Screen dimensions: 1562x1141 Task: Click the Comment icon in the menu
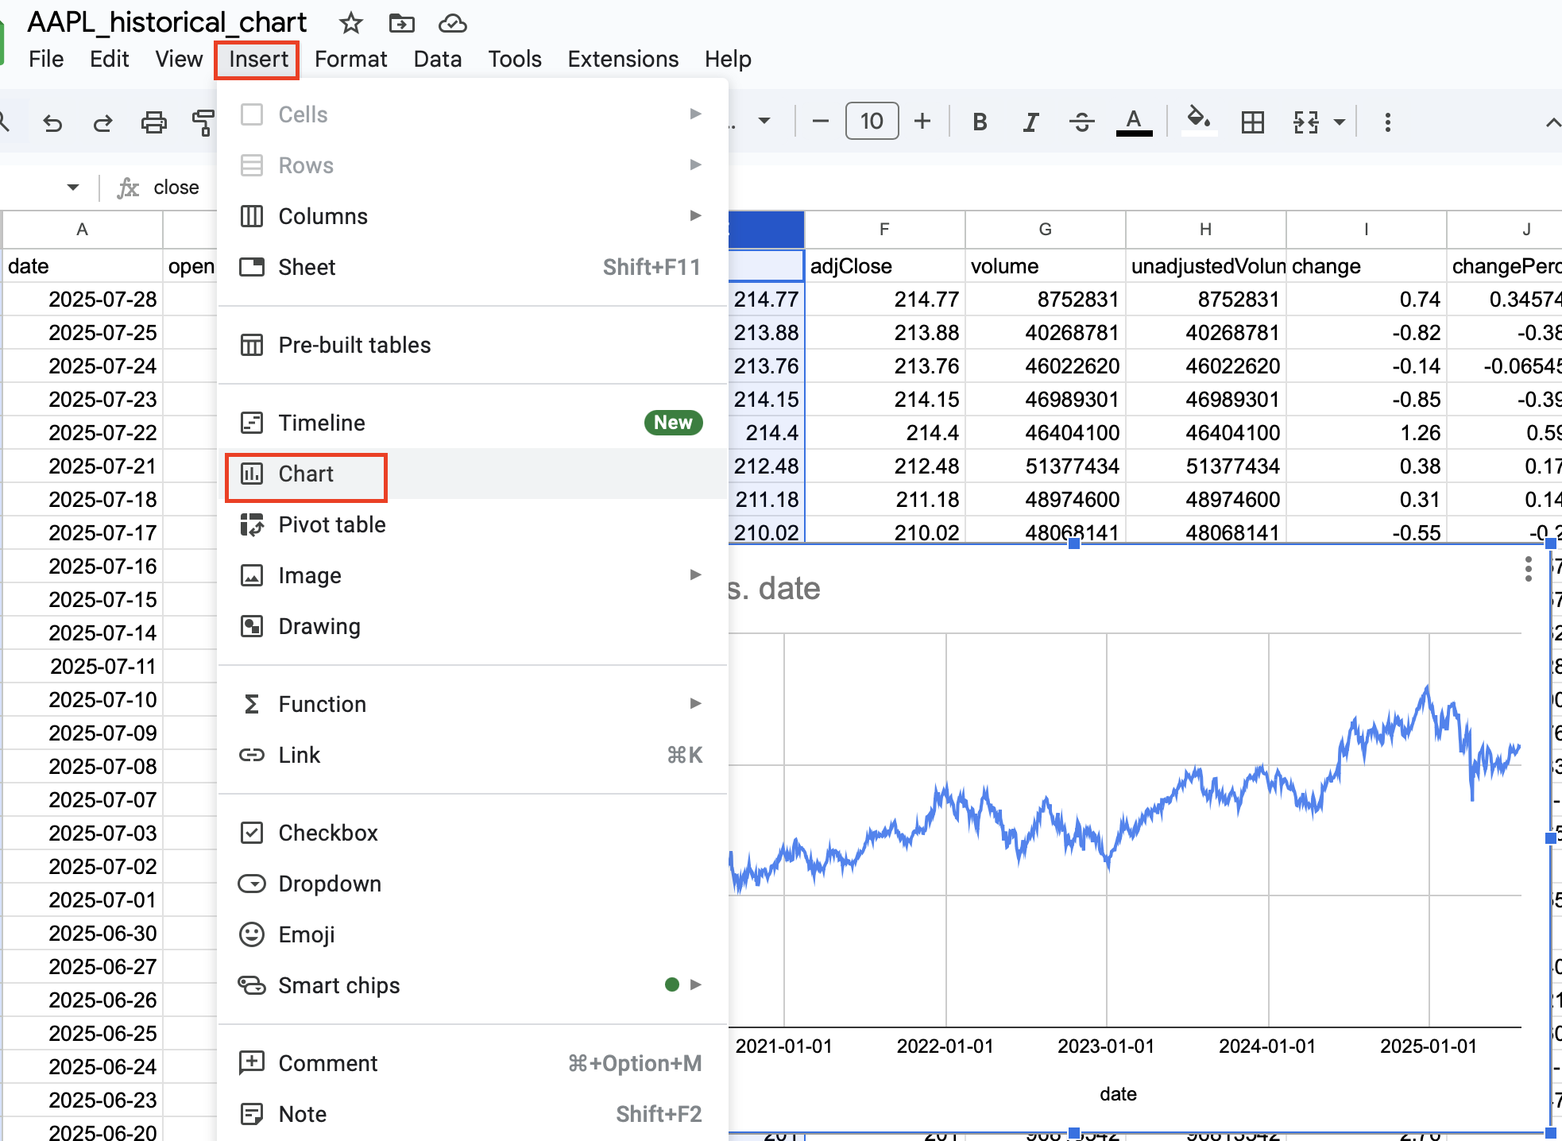coord(252,1062)
